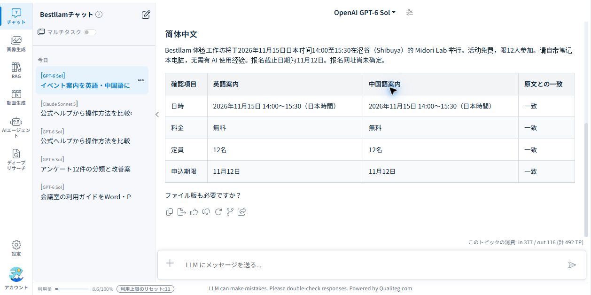Open the OpenAI GPT-6 Sol model dropdown
The width and height of the screenshot is (591, 295).
click(x=365, y=13)
